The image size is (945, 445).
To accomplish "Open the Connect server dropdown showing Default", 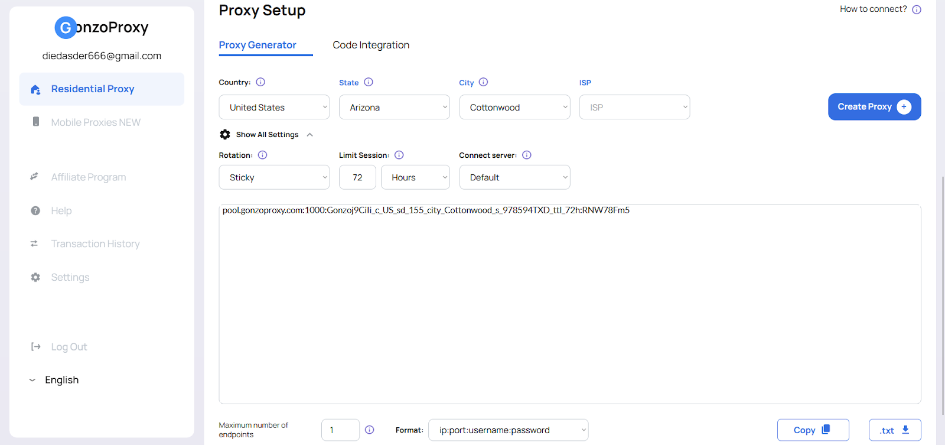I will pyautogui.click(x=515, y=177).
